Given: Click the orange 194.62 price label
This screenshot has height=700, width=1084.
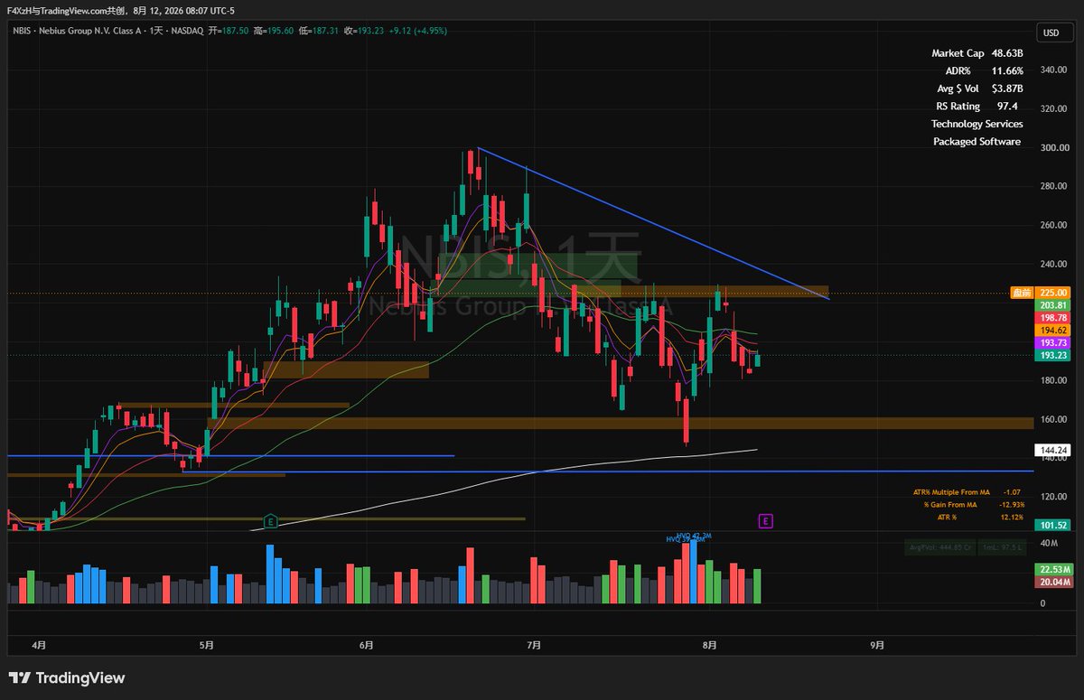Looking at the screenshot, I should pyautogui.click(x=1054, y=331).
